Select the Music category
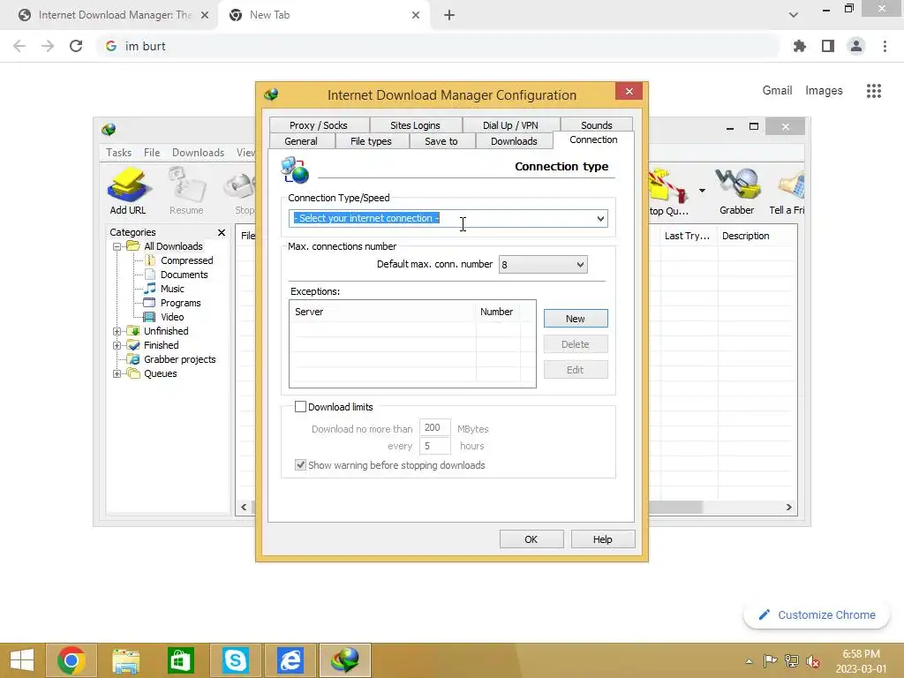The height and width of the screenshot is (678, 904). (x=172, y=289)
